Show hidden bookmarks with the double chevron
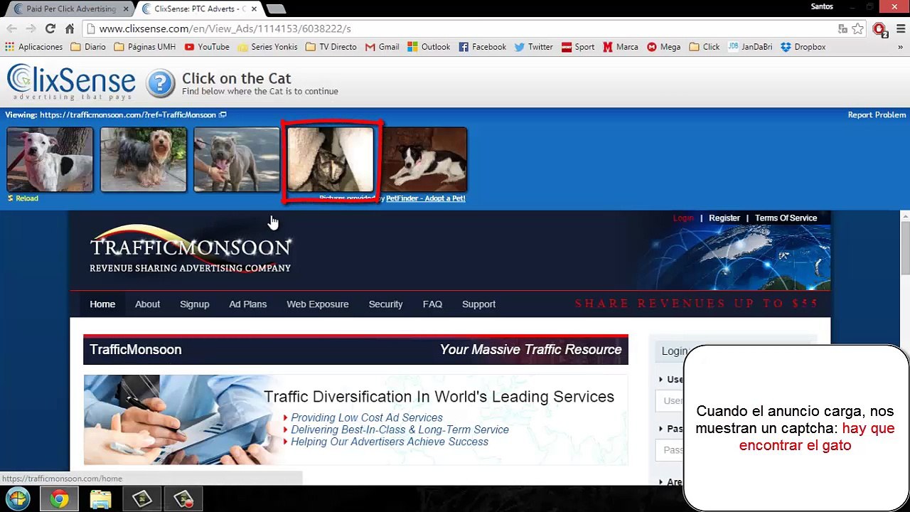Screen dimensions: 910x512 coord(900,47)
